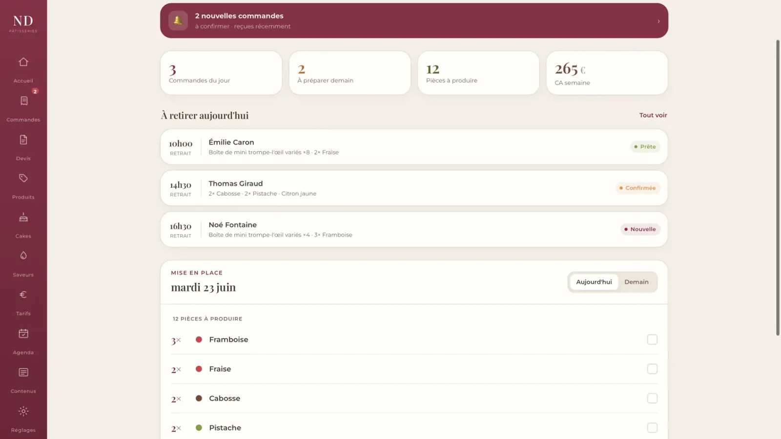Open the CA semaine revenue card

607,73
